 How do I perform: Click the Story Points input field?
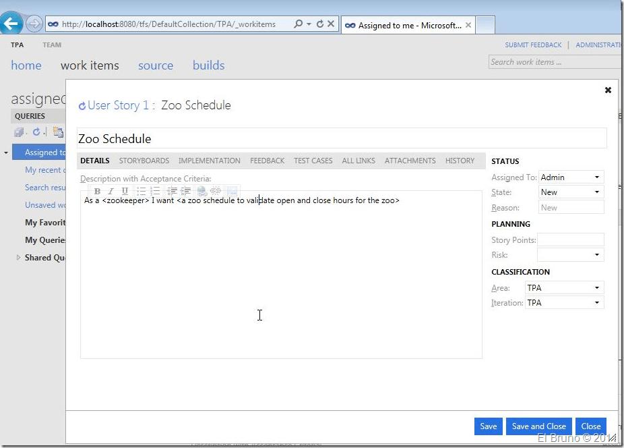(x=570, y=240)
